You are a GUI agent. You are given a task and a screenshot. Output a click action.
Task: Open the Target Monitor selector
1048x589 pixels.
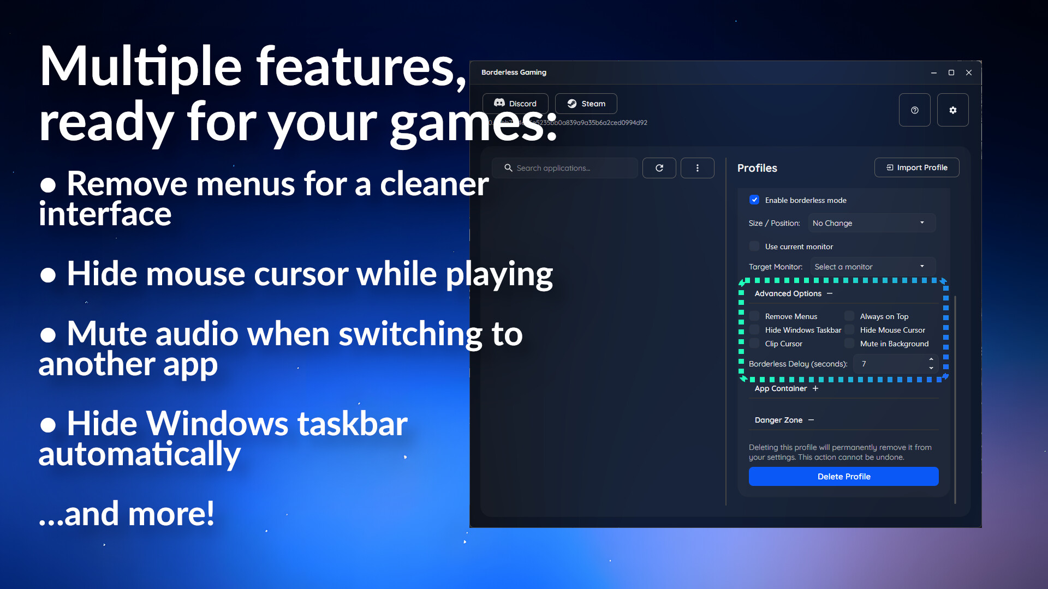(873, 266)
